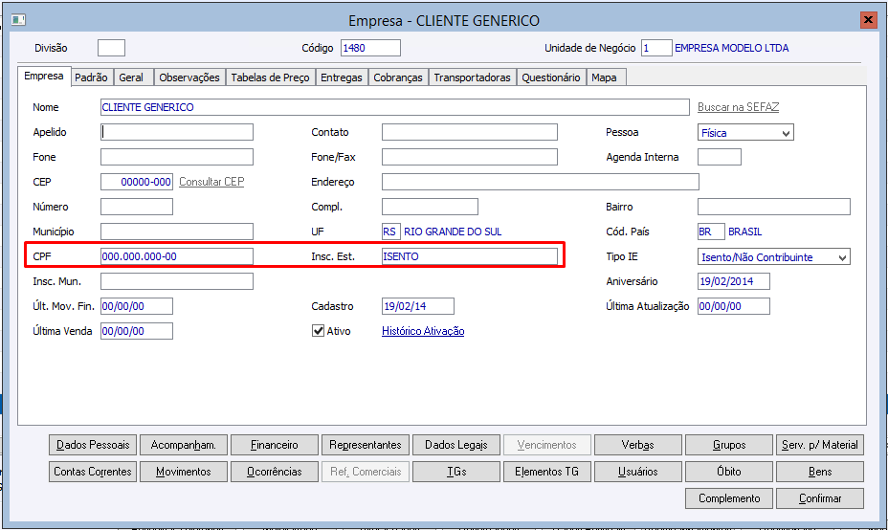The width and height of the screenshot is (888, 530).
Task: Open Histórico Ativação link
Action: coord(423,331)
